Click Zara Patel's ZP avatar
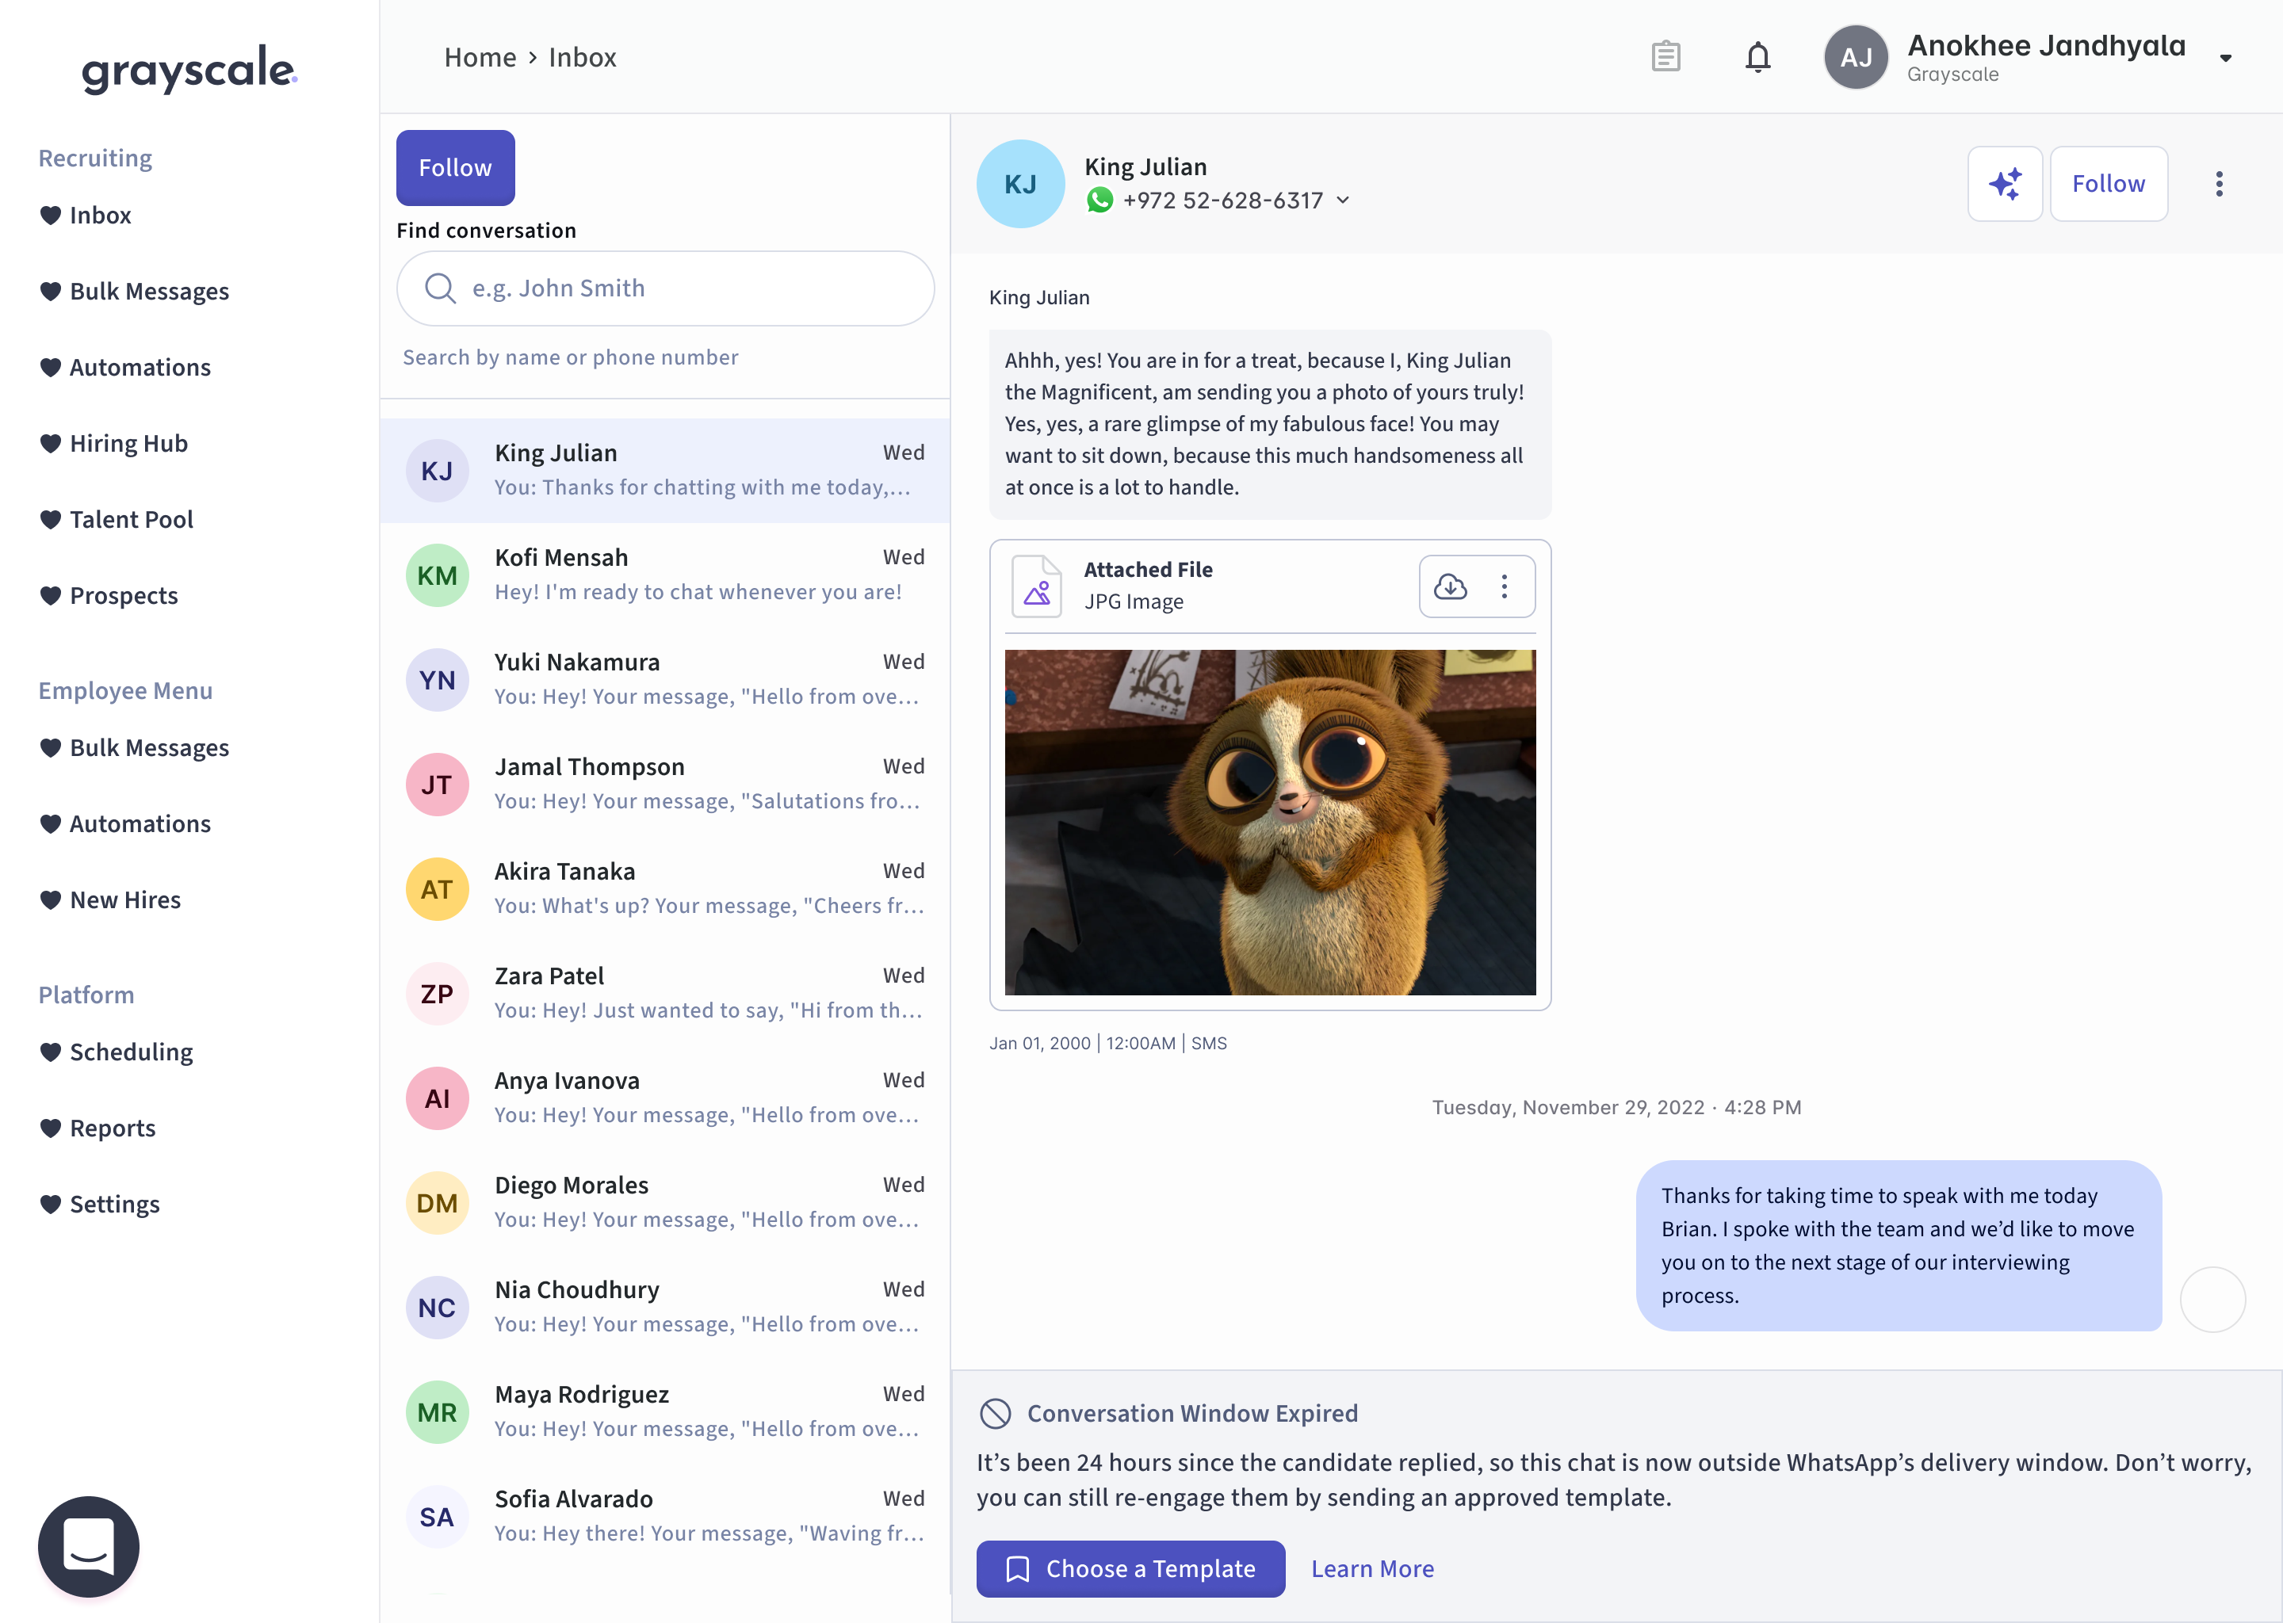2283x1623 pixels. pos(437,995)
